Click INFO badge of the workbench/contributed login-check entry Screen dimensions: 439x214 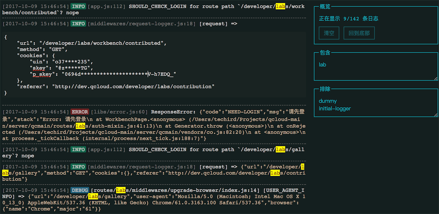(78, 6)
